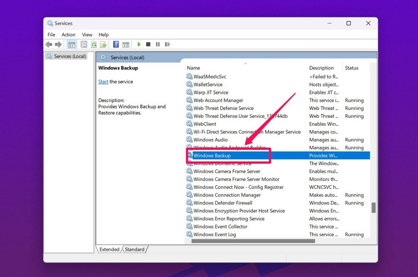This screenshot has width=418, height=277.
Task: Toggle Show/Hide Console Tree toolbar icon
Action: pyautogui.click(x=72, y=44)
